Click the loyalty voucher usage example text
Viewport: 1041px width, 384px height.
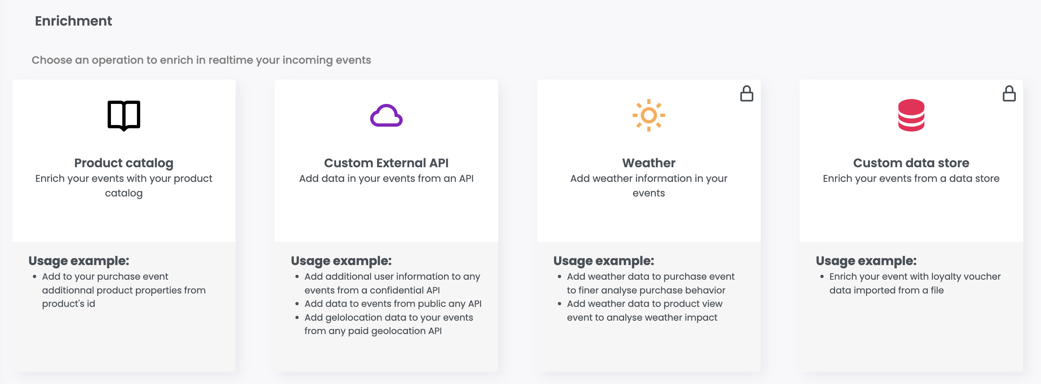pyautogui.click(x=915, y=283)
